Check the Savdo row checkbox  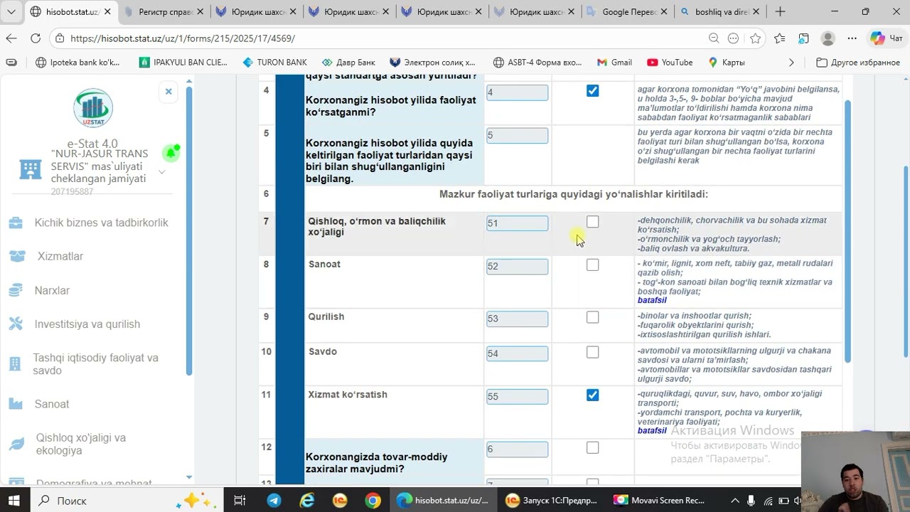(592, 352)
